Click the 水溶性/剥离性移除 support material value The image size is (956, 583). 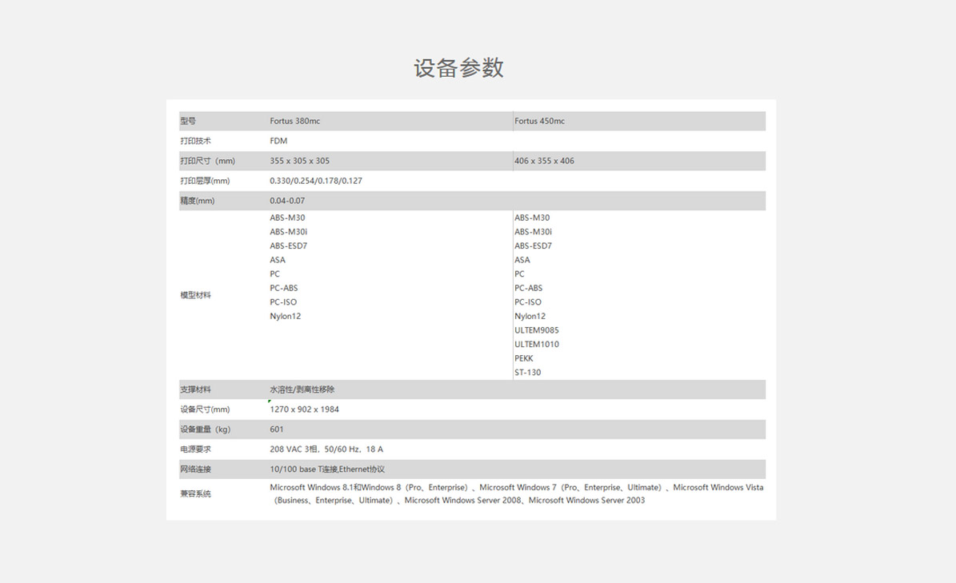click(302, 389)
